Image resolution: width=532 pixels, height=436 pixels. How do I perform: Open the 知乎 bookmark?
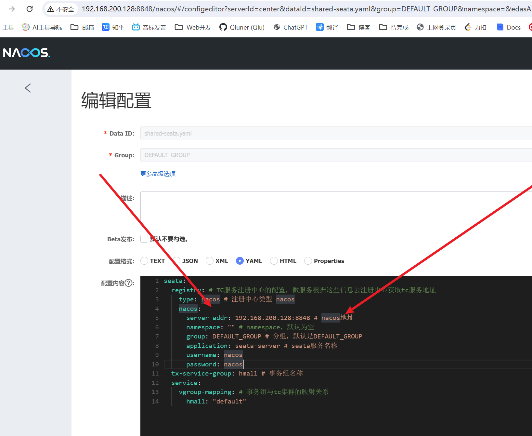coord(113,27)
